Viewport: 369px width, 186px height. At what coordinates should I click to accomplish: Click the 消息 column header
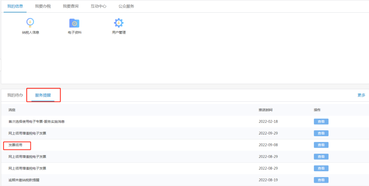tap(12, 110)
